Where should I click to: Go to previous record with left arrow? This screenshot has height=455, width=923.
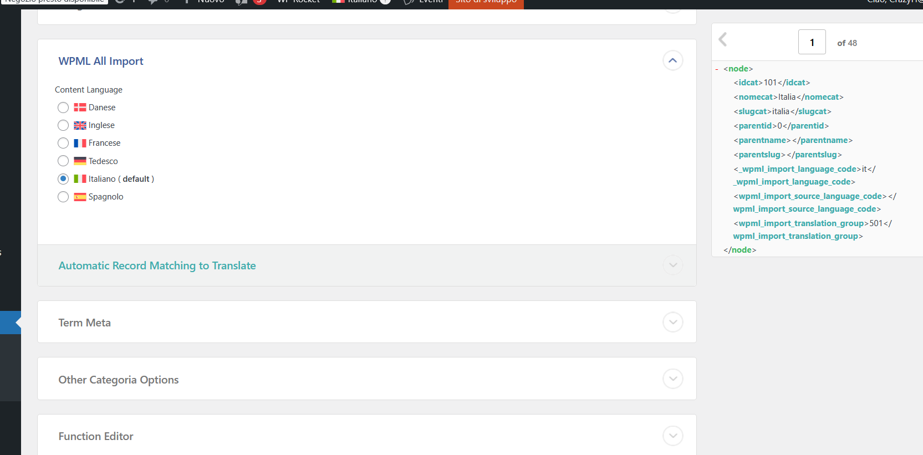click(722, 39)
